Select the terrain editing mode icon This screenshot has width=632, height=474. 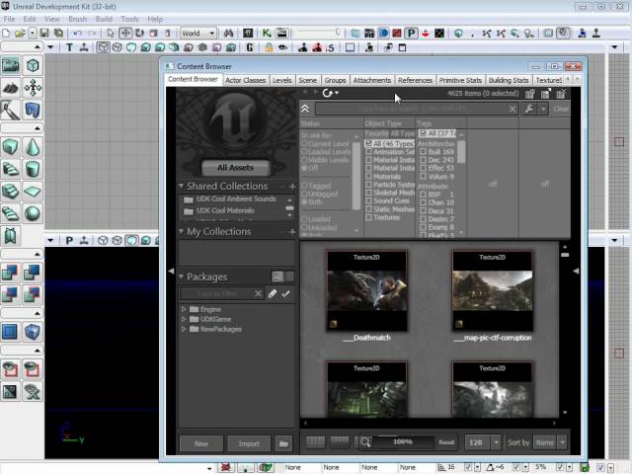coord(11,88)
